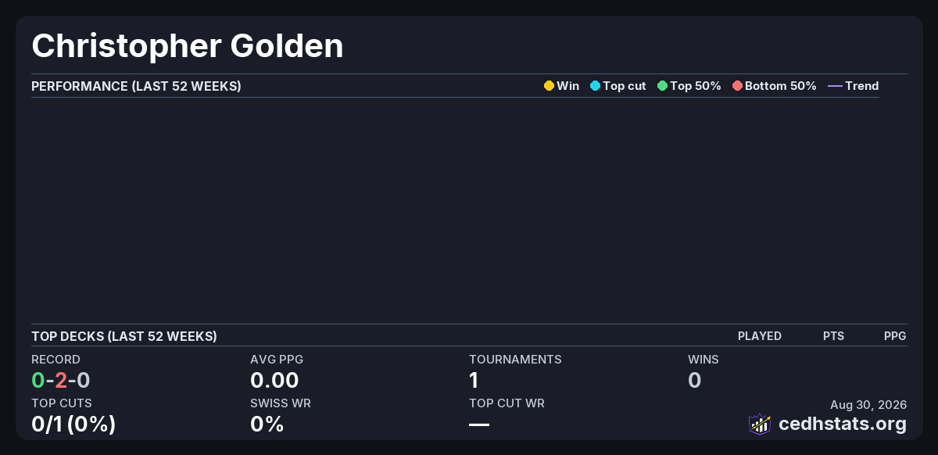Click the Performance (Last 52 Weeks) section title
Image resolution: width=938 pixels, height=455 pixels.
[136, 86]
